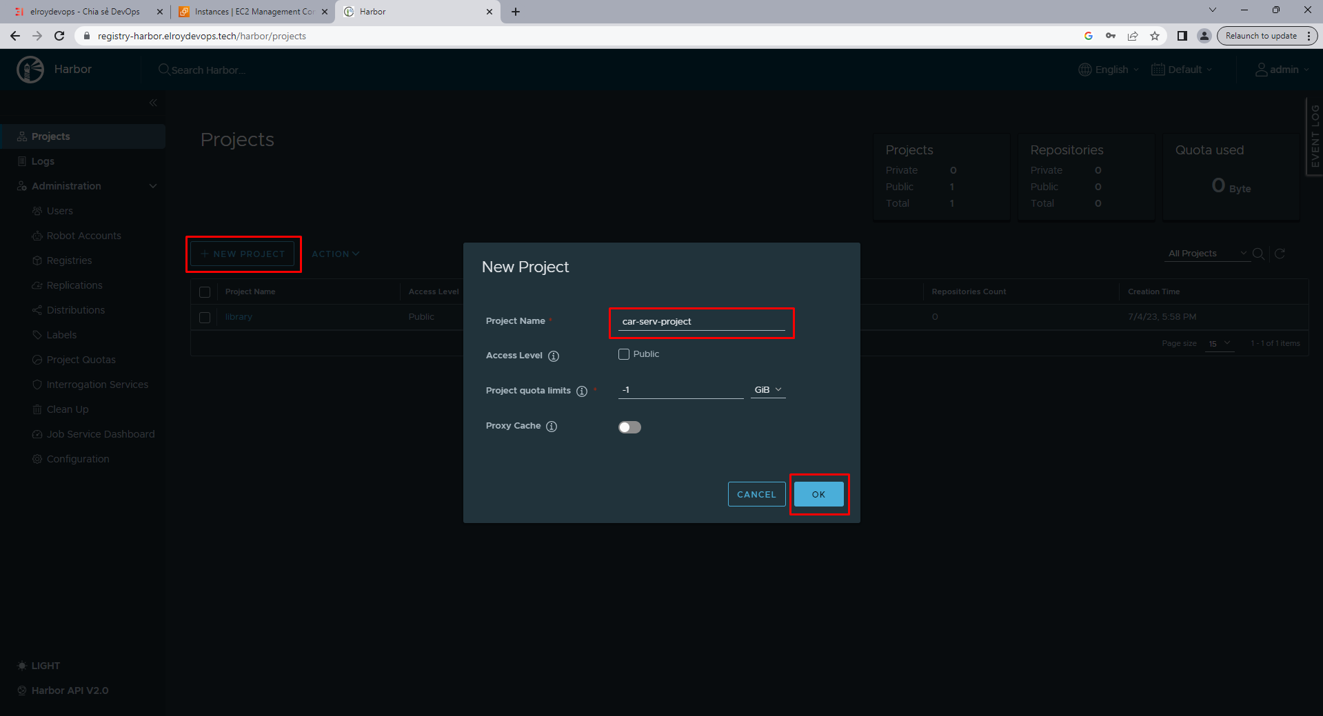Switch to the elroydevops browser tab
The width and height of the screenshot is (1323, 716).
click(x=86, y=12)
